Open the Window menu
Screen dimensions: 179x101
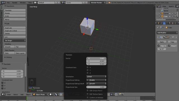tap(23, 3)
